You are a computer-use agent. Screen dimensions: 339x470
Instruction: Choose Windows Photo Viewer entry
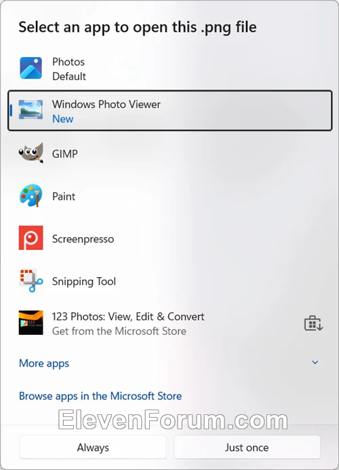click(169, 111)
